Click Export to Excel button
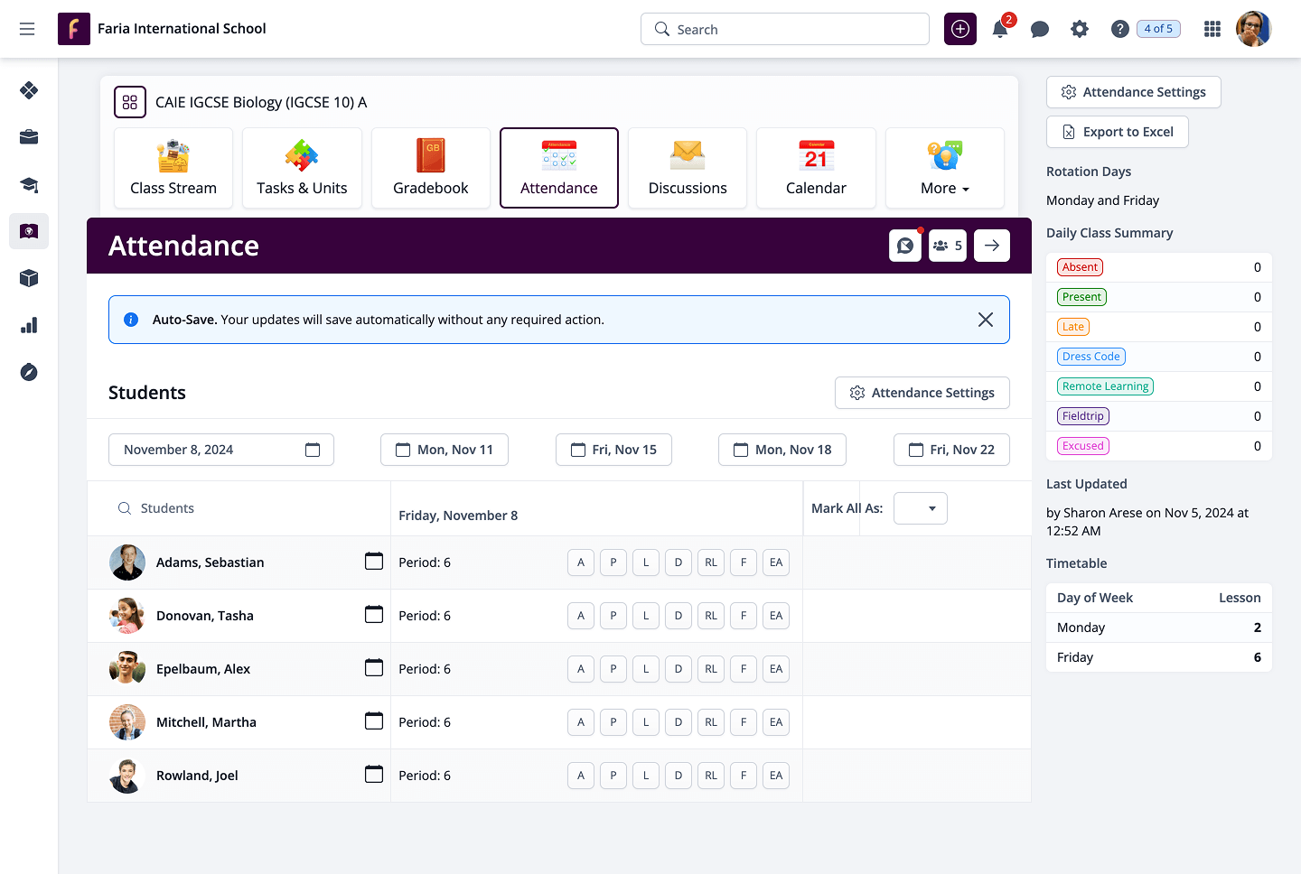Viewport: 1301px width, 874px height. (x=1117, y=132)
